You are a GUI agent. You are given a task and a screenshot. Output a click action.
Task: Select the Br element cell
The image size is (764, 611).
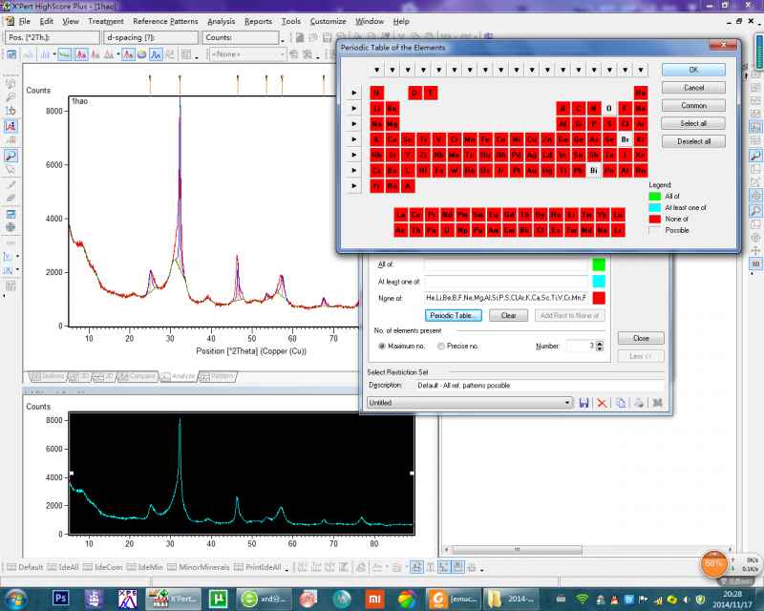tap(625, 139)
